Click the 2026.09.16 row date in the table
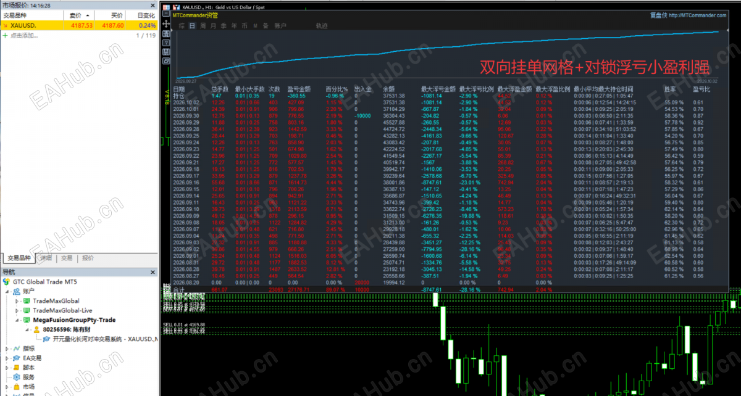Image resolution: width=741 pixels, height=396 pixels. 186,183
